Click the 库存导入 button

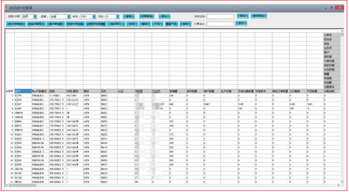pos(116,24)
